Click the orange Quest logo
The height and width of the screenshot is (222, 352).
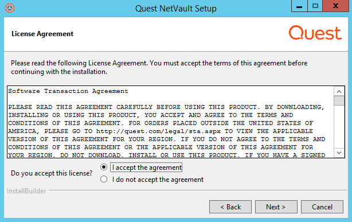click(315, 33)
